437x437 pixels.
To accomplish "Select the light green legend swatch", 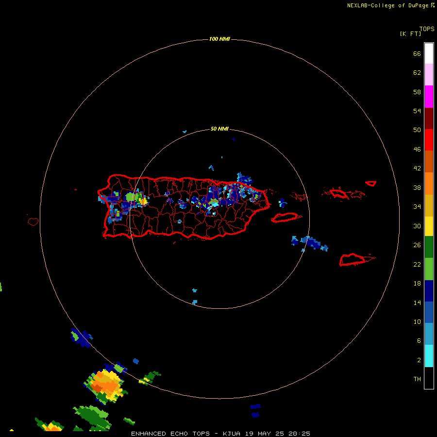I will [429, 269].
